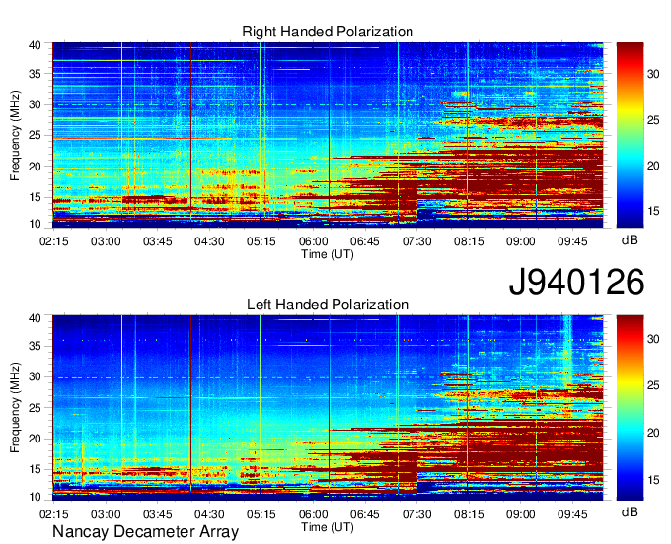Click the 06:00 time tick of Right Handed plot
Screen dimensions: 671x544
pos(313,241)
